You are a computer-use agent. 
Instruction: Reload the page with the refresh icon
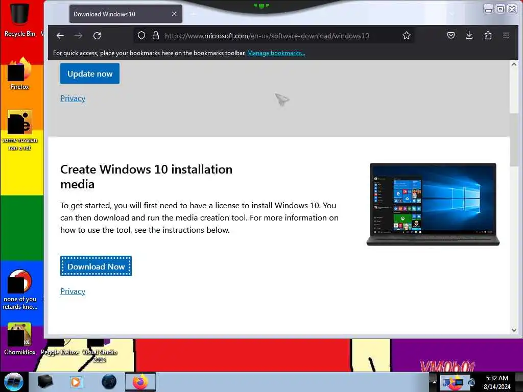pos(97,36)
